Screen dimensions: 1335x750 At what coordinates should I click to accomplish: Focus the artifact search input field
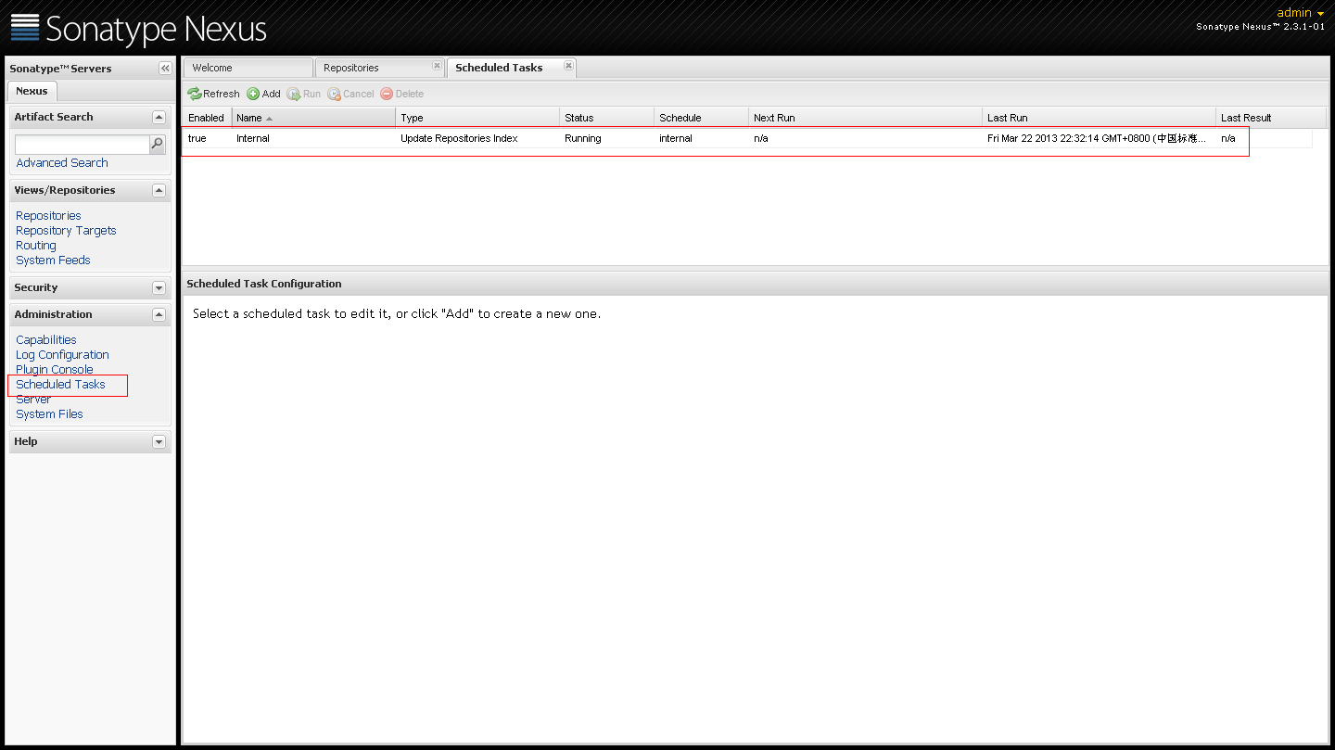pos(83,145)
